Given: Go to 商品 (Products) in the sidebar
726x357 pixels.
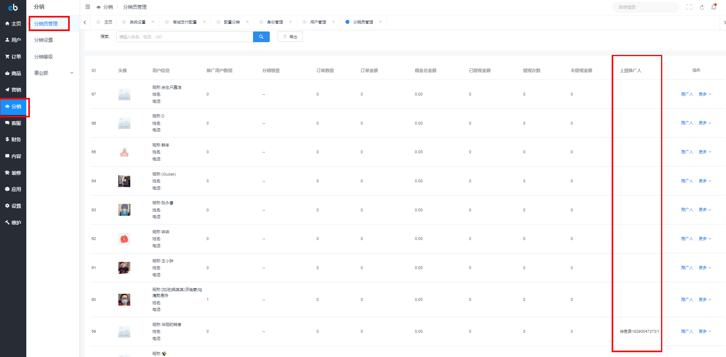Looking at the screenshot, I should pyautogui.click(x=13, y=73).
